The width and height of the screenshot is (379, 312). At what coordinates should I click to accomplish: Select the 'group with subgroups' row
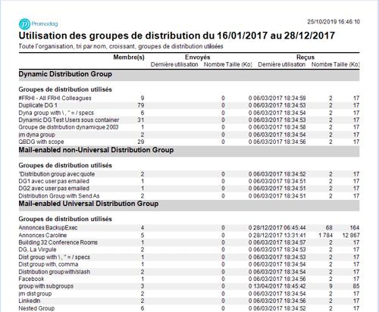[x=189, y=286]
